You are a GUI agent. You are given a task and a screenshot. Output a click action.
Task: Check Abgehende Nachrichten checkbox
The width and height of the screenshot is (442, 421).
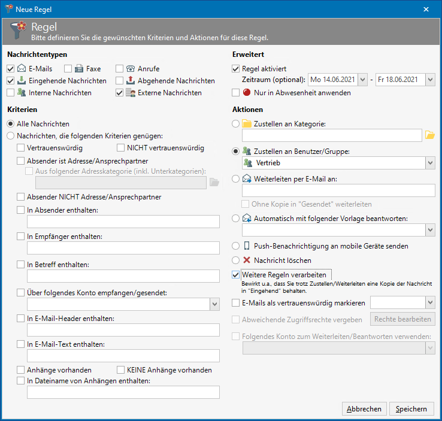(120, 81)
